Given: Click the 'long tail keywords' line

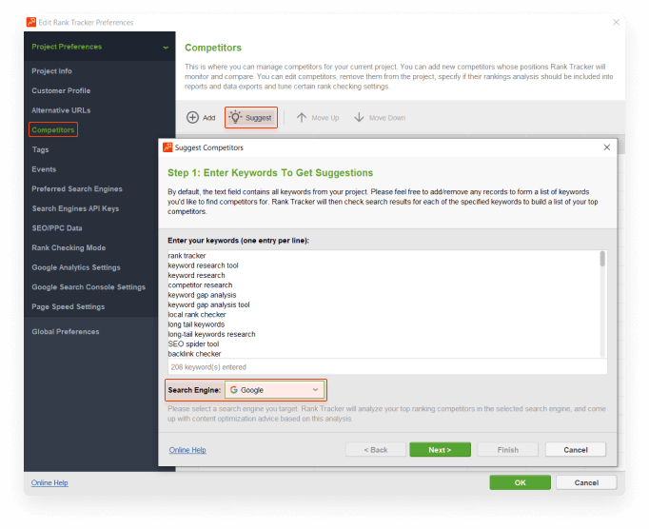Looking at the screenshot, I should [x=196, y=324].
